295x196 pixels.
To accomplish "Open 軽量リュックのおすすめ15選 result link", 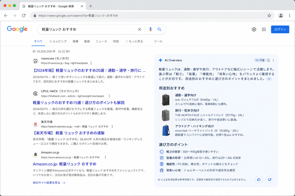I will point(79,103).
